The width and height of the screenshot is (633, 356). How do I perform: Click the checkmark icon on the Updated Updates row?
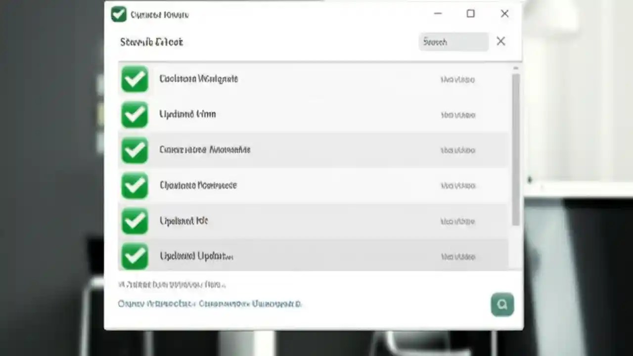click(x=135, y=256)
